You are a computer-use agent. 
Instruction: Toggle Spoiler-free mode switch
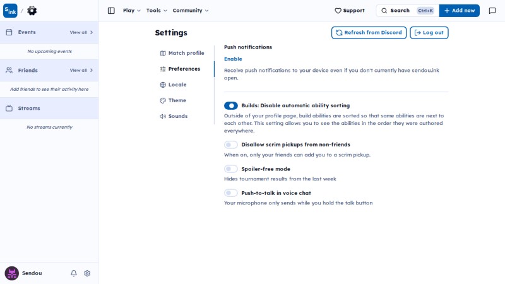231,169
